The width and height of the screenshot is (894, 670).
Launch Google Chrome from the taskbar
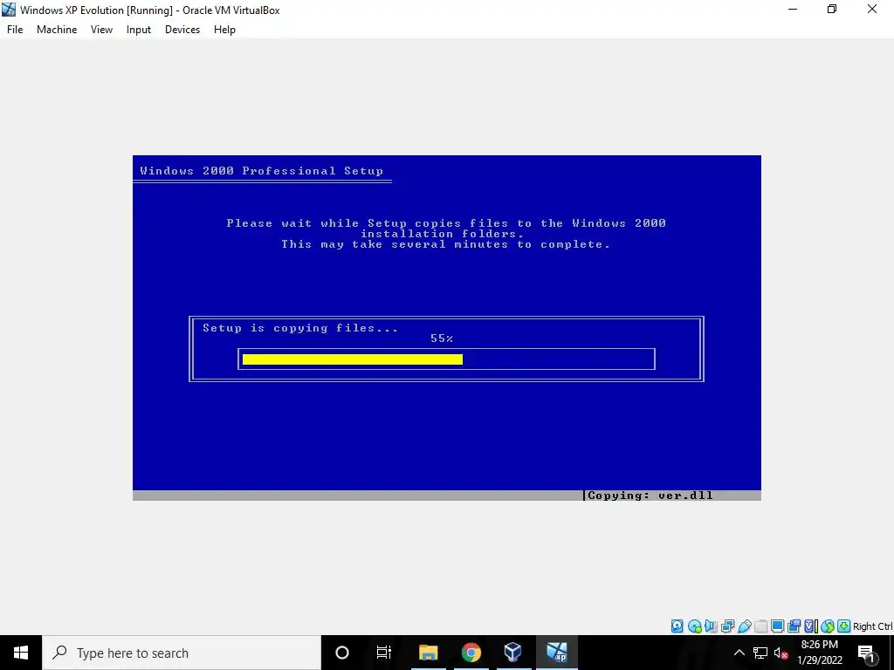471,653
